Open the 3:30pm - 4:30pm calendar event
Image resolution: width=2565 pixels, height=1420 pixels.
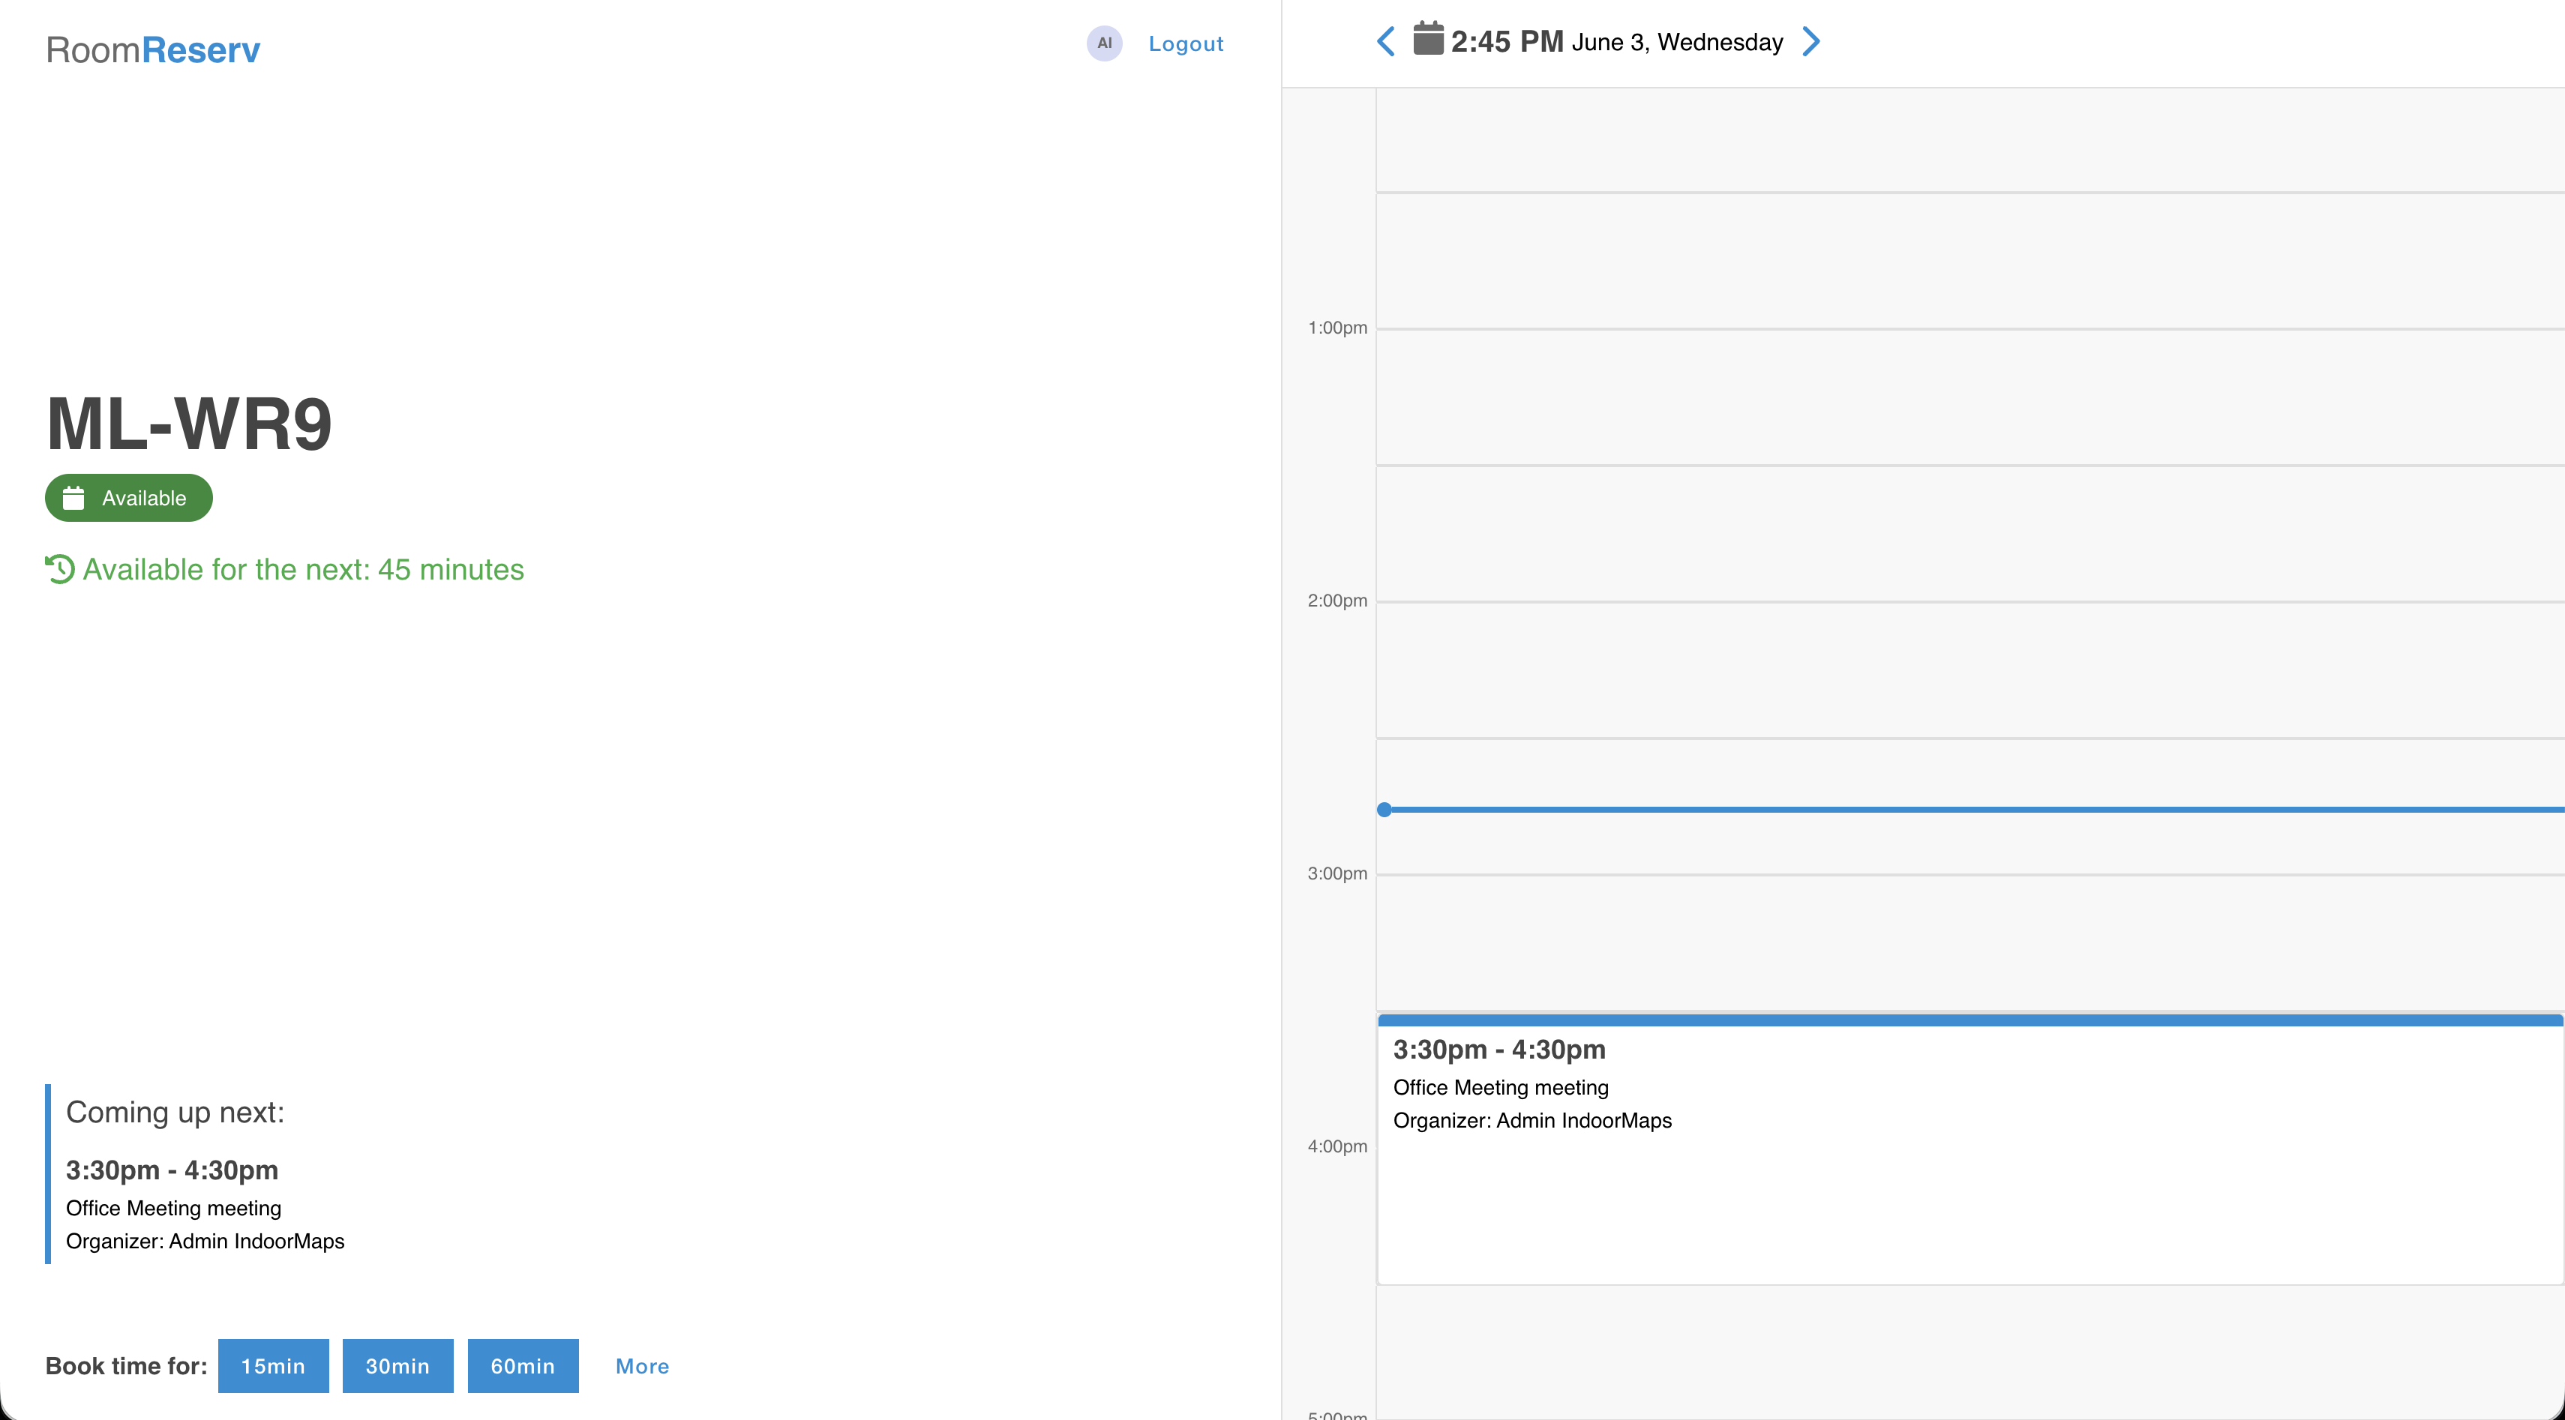(x=1969, y=1149)
